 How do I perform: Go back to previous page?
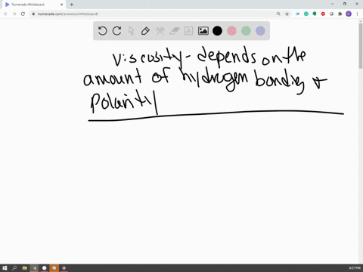[x=6, y=14]
